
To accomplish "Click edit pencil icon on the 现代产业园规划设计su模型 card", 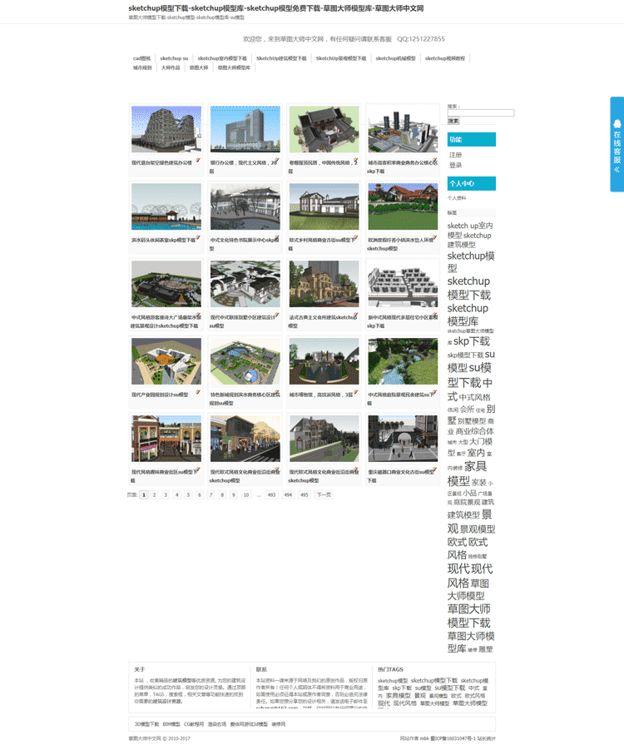I will coord(198,392).
